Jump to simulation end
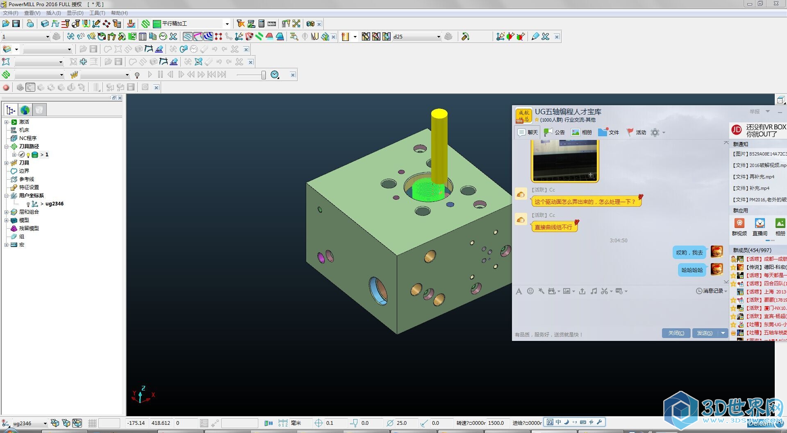The height and width of the screenshot is (433, 787). [x=222, y=75]
